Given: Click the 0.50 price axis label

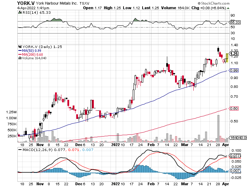Looking at the screenshot, I should 234,121.
